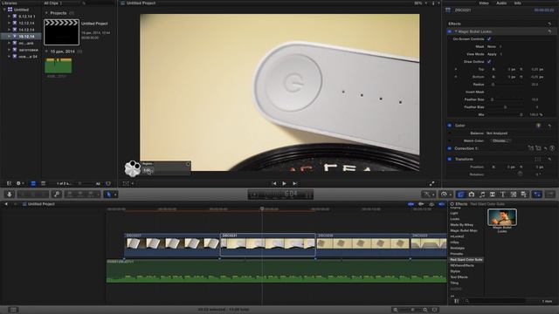
Task: Click the Share button at toolbar end
Action: coord(550,195)
